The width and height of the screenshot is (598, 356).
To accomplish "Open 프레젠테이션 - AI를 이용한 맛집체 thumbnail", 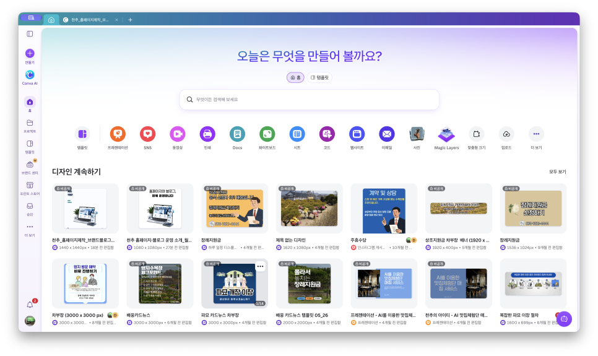I will [384, 284].
